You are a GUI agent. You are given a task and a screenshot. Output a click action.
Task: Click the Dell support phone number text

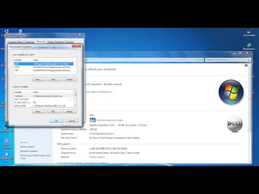pos(108,149)
